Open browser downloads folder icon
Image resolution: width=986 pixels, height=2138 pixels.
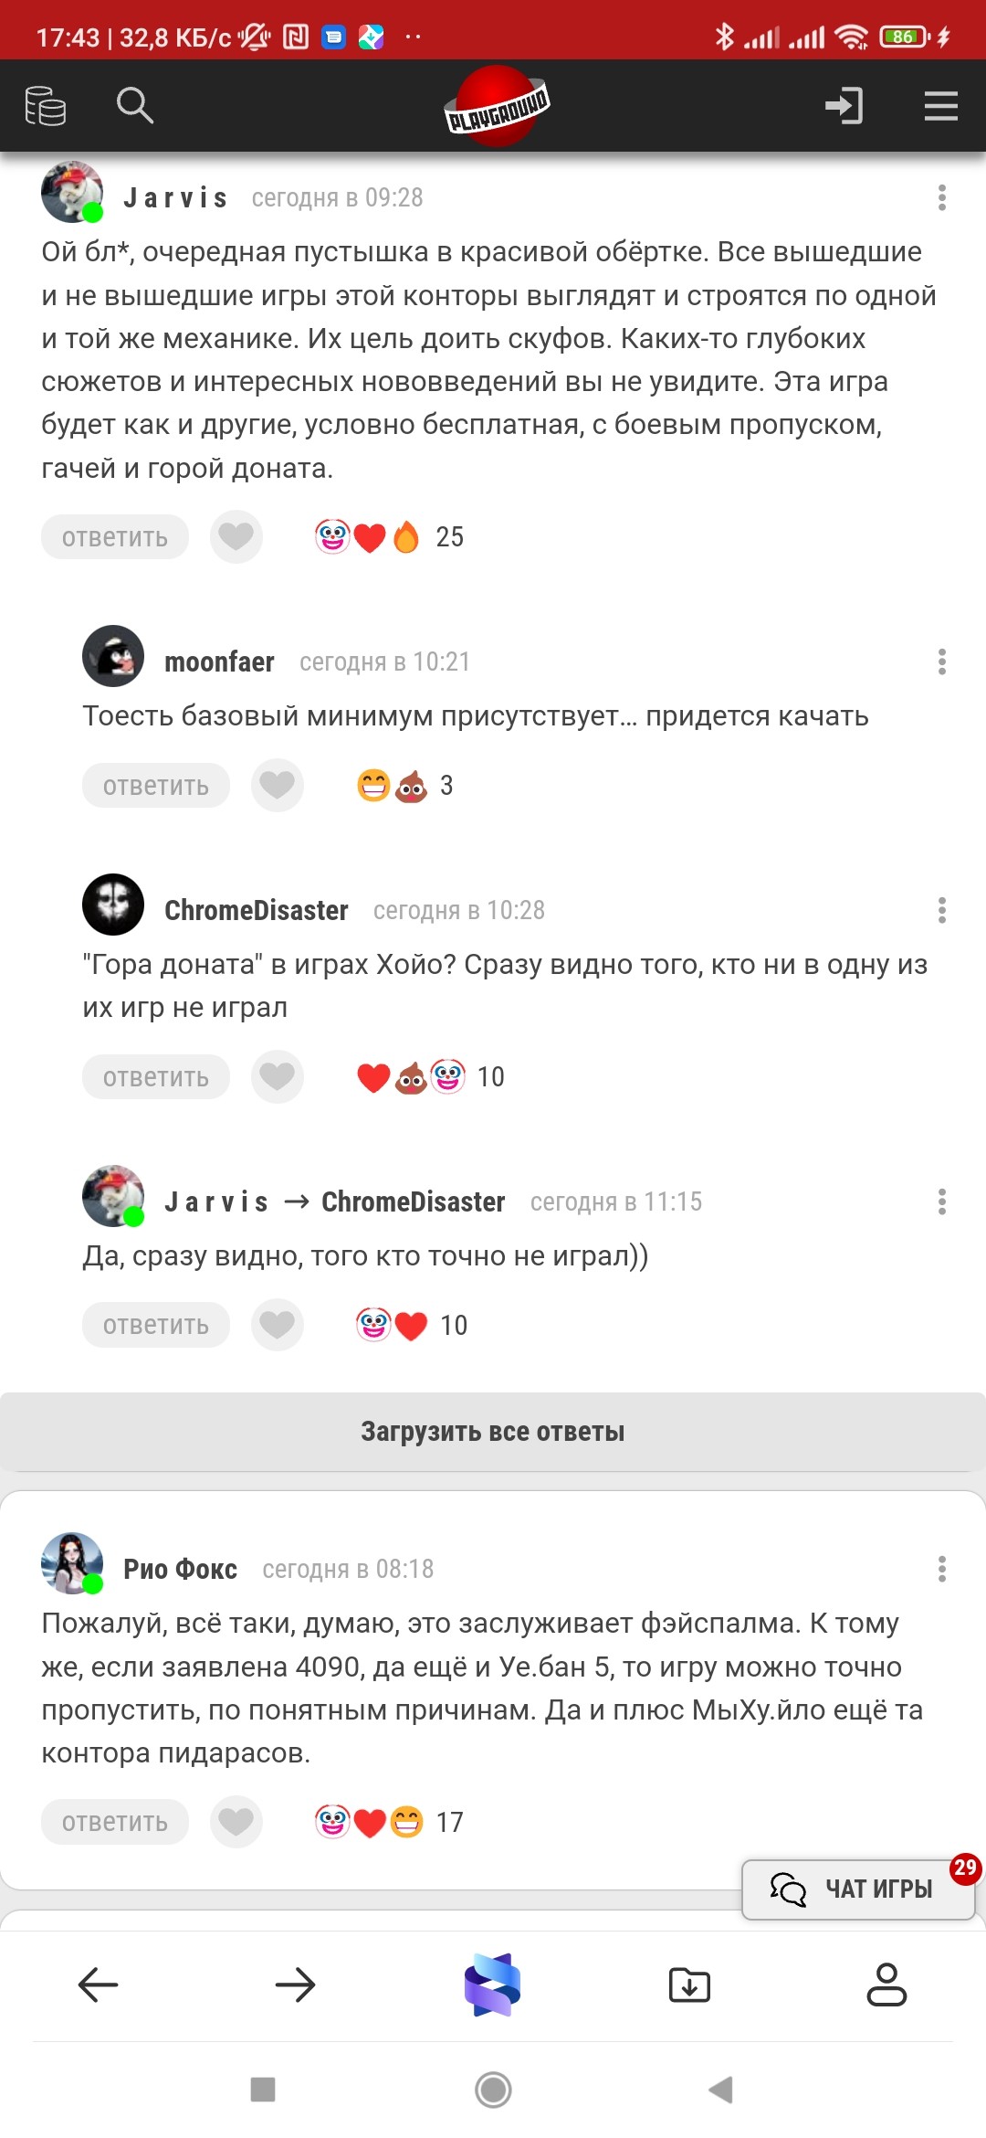click(x=689, y=1985)
